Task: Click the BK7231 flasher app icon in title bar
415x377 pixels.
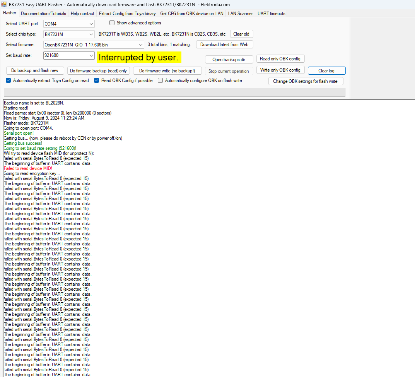Action: pyautogui.click(x=4, y=4)
